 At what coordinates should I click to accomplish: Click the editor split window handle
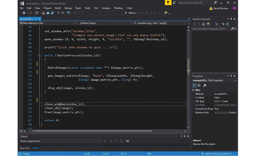coord(188,27)
